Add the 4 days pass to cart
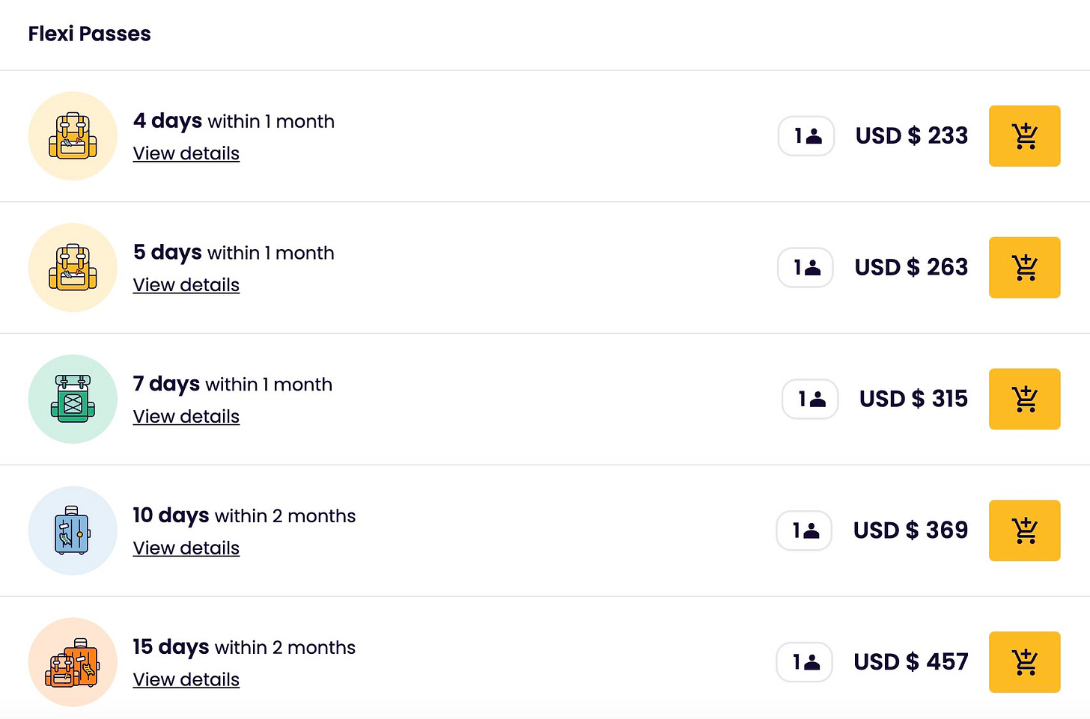Viewport: 1090px width, 719px height. click(1024, 136)
